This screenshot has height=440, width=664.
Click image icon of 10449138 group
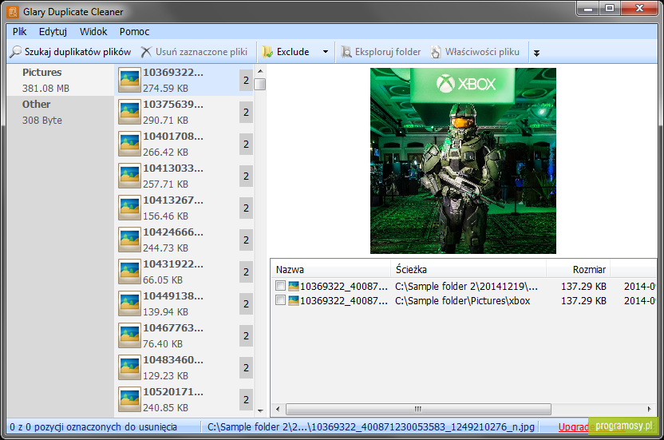pyautogui.click(x=129, y=303)
